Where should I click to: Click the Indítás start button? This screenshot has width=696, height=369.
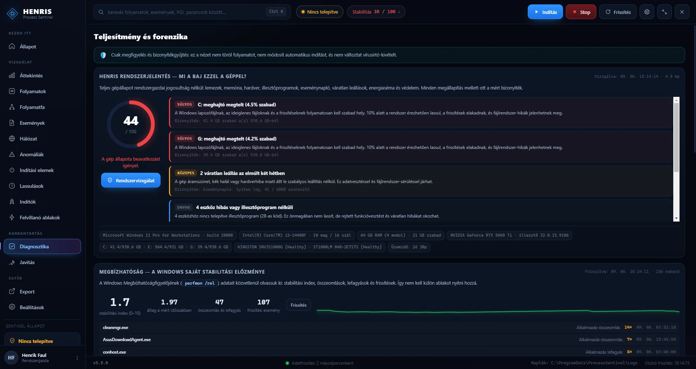pos(545,12)
